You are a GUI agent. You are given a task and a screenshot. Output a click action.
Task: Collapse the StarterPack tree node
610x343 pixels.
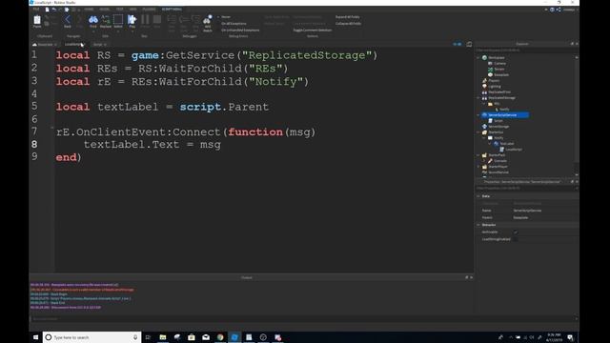pos(478,155)
